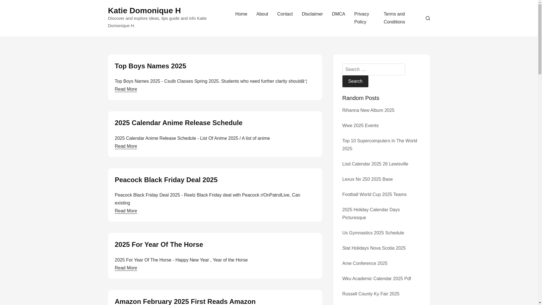Viewport: 542px width, 305px height.
Task: Open Football World Cup 2025 Teams link
Action: click(374, 195)
